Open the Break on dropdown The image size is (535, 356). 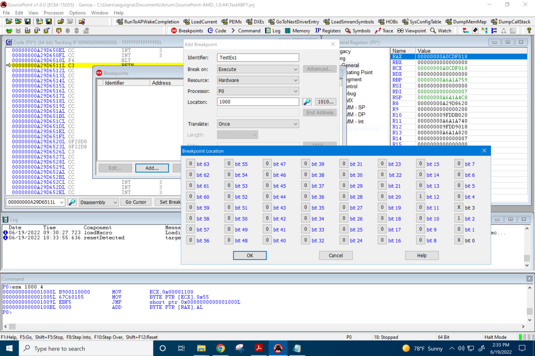pos(257,69)
